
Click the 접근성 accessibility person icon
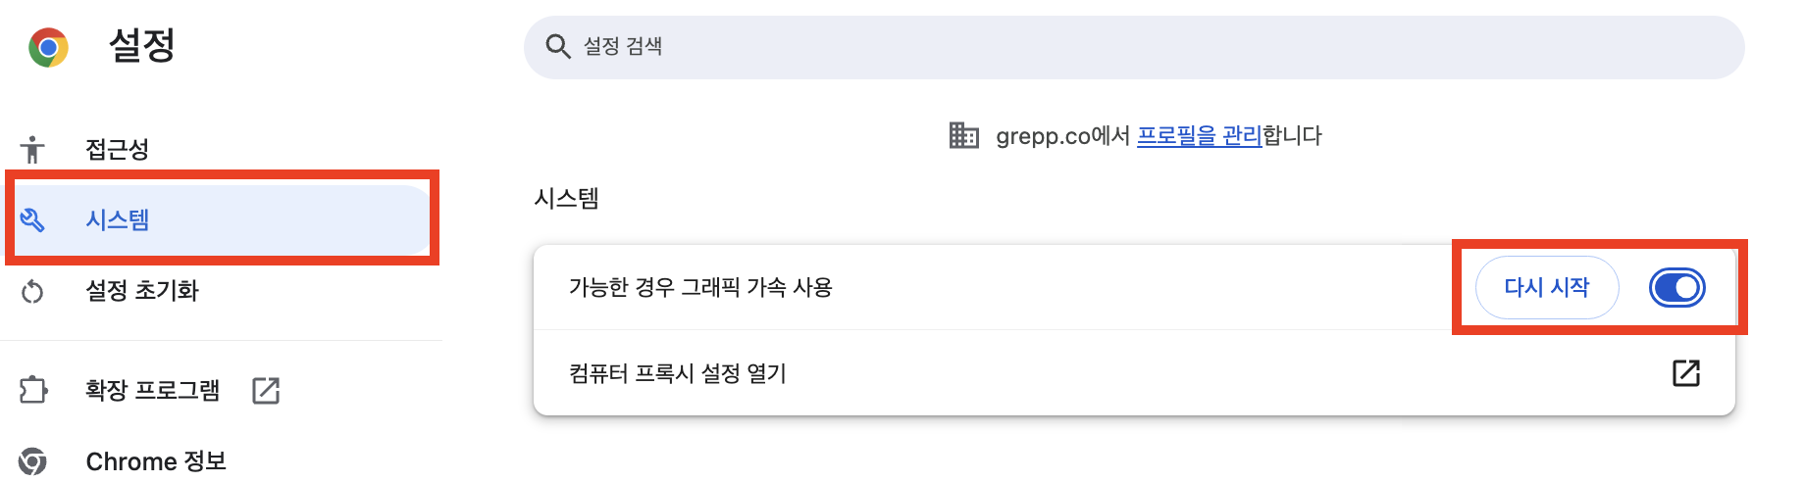point(32,149)
